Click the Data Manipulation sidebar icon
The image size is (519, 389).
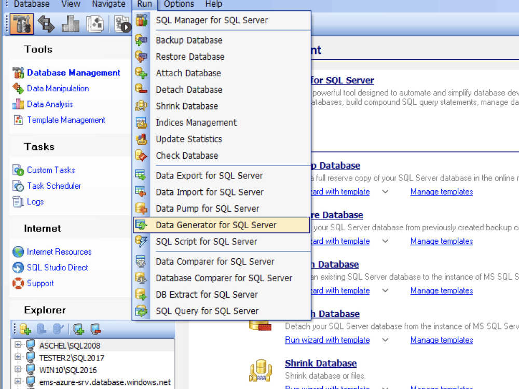click(18, 88)
